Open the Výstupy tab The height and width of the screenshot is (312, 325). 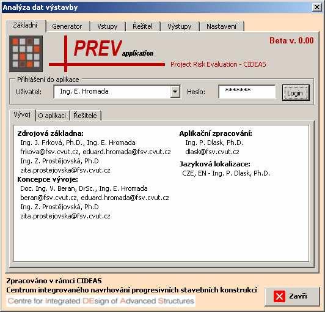180,26
